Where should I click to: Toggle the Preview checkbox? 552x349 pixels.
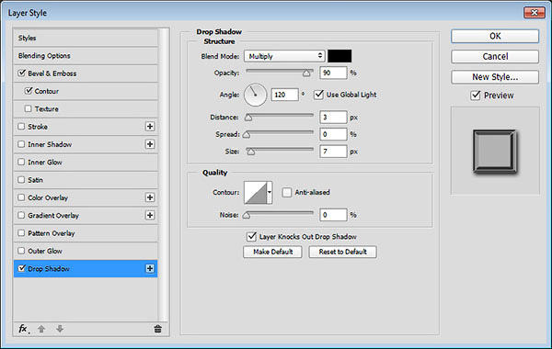click(476, 96)
